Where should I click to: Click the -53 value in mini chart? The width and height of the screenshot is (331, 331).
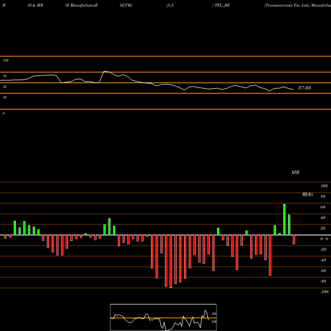point(214,322)
